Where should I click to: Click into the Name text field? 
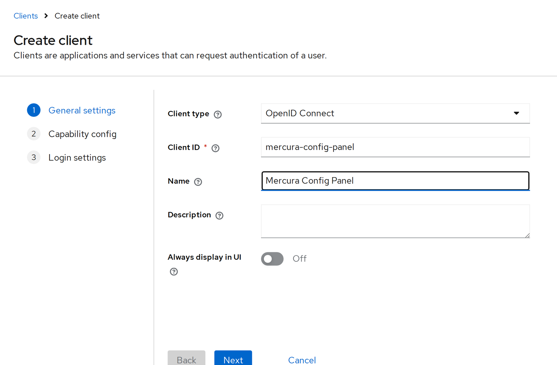click(x=395, y=181)
